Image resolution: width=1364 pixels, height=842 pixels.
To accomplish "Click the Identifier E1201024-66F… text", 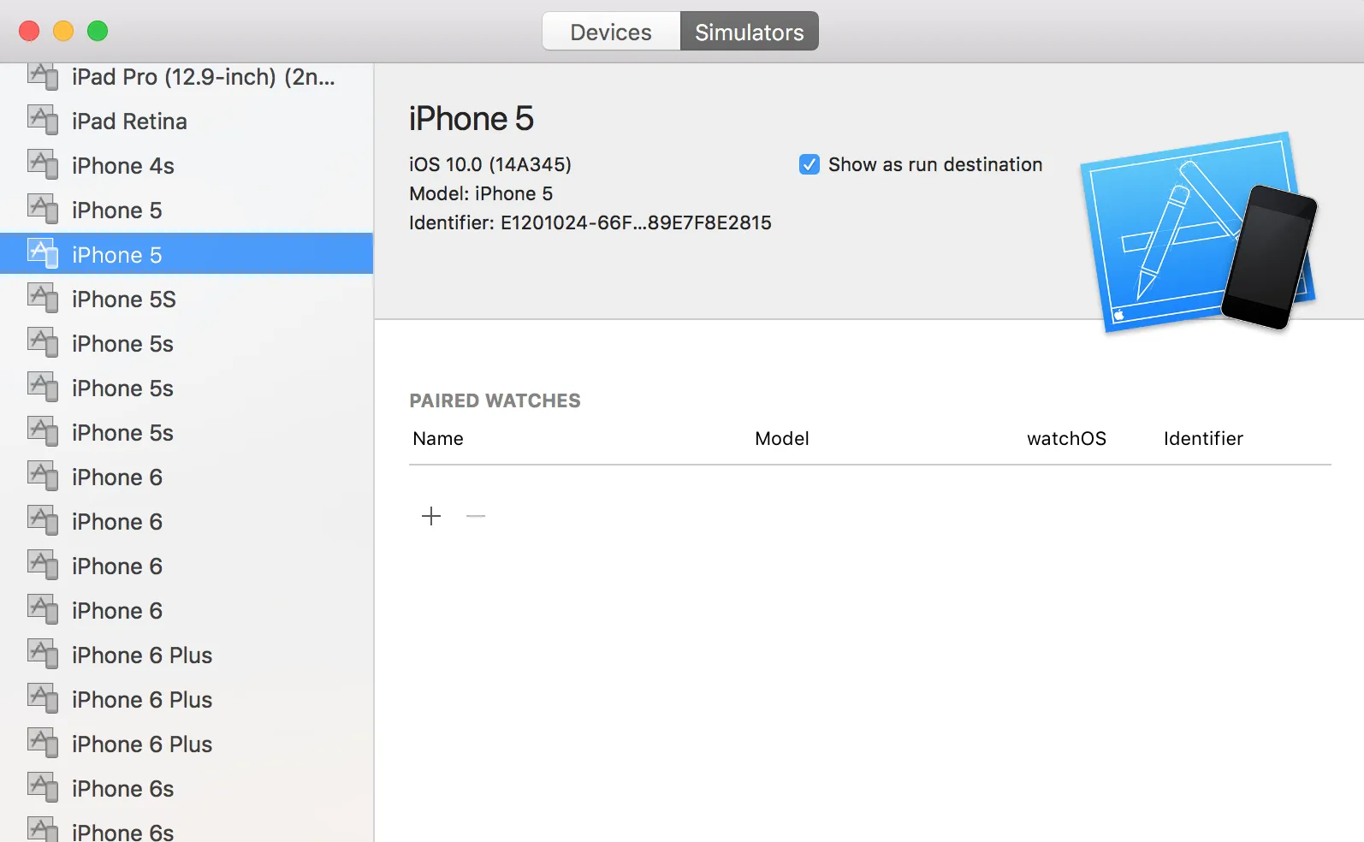I will 590,222.
